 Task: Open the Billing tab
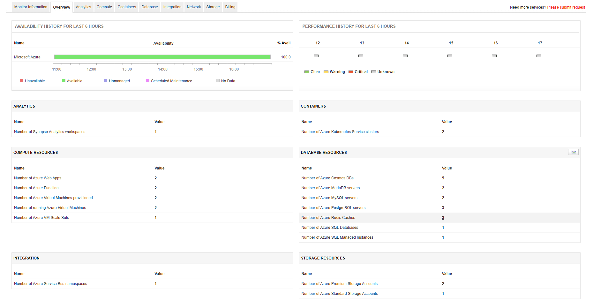pos(230,7)
